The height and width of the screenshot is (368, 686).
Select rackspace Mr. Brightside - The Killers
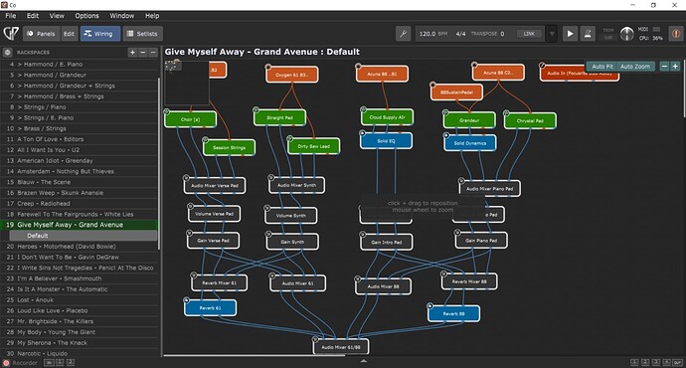point(80,321)
